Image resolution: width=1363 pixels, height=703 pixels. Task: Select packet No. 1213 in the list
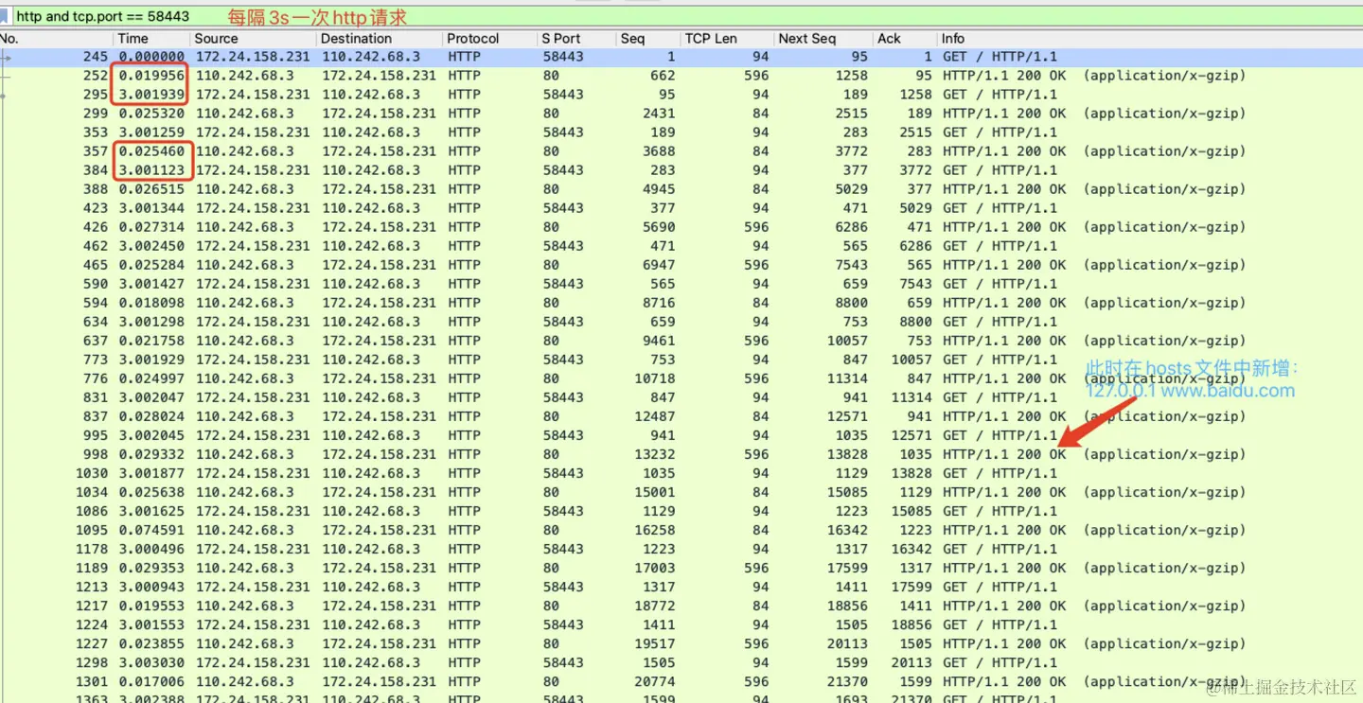click(x=681, y=587)
